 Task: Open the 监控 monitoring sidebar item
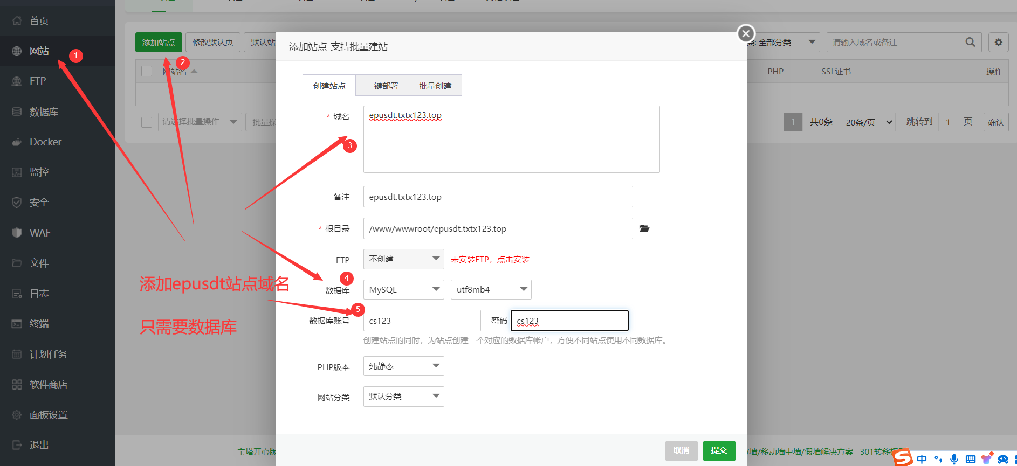click(39, 172)
